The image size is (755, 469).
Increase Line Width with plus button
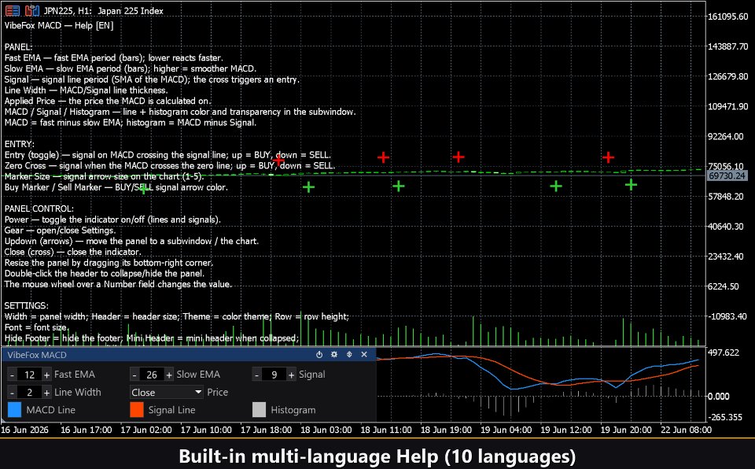46,393
